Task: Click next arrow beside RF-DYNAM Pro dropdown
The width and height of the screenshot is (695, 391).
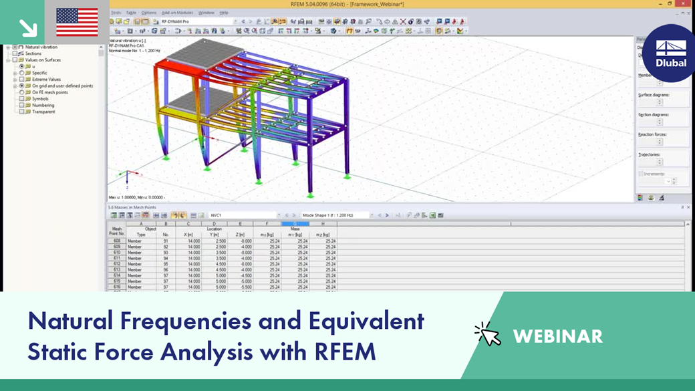Action: click(x=251, y=21)
